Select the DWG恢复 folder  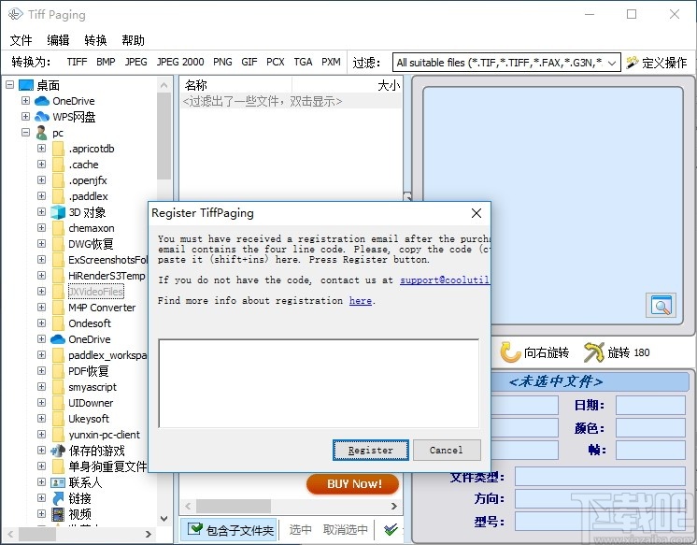click(x=91, y=244)
